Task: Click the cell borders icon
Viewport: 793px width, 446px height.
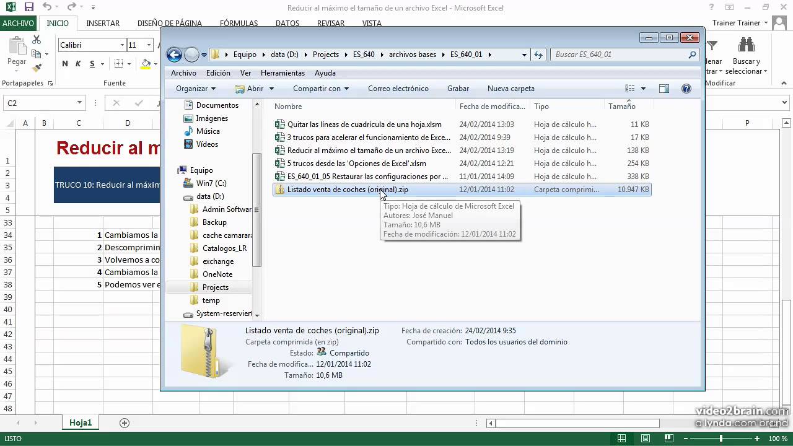Action: [119, 64]
